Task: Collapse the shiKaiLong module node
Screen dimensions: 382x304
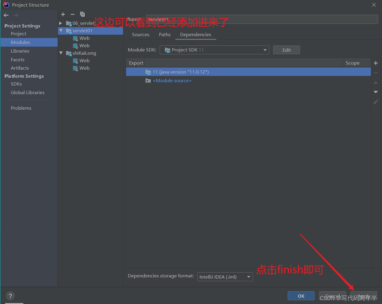Action: pyautogui.click(x=61, y=53)
